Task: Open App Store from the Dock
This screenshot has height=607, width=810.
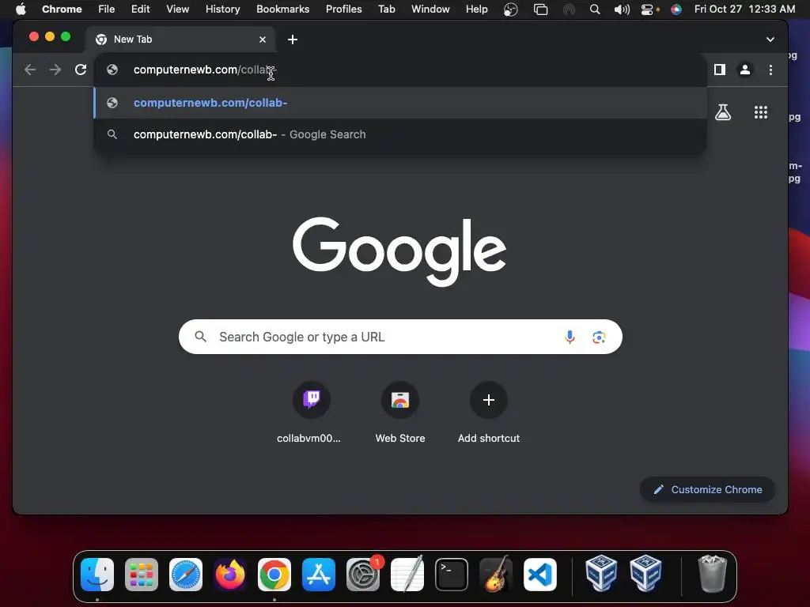Action: pos(319,575)
